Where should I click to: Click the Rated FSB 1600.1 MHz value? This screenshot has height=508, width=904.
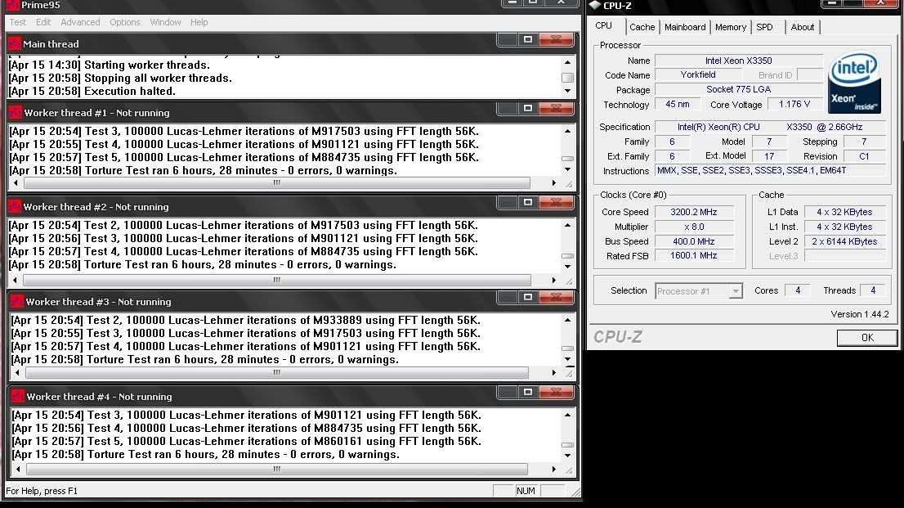[x=694, y=256]
